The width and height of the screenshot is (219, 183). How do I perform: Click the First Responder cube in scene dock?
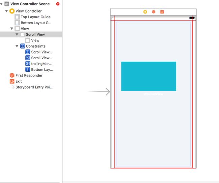154,12
